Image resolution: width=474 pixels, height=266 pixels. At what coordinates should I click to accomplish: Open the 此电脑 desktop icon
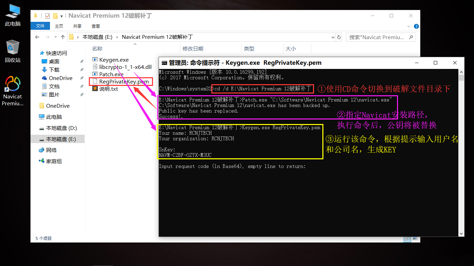[12, 15]
